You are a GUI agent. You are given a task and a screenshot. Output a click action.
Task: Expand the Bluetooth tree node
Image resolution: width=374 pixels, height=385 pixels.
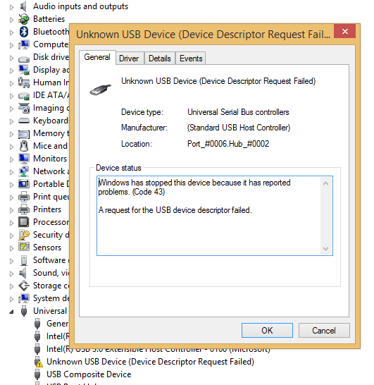(11, 32)
